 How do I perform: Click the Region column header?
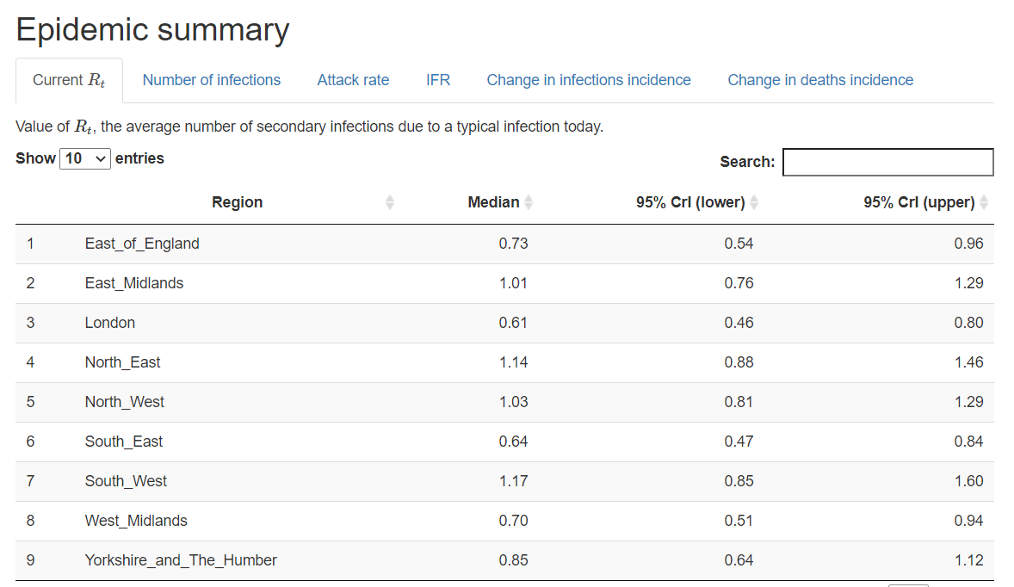pyautogui.click(x=238, y=202)
